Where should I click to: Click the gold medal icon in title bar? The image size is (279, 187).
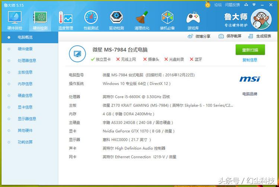(208, 4)
